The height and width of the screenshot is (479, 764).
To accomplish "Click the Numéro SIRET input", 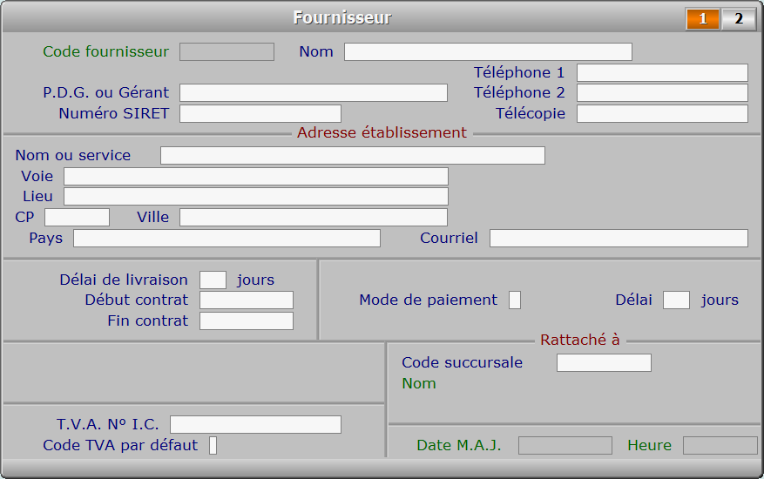I will click(260, 113).
